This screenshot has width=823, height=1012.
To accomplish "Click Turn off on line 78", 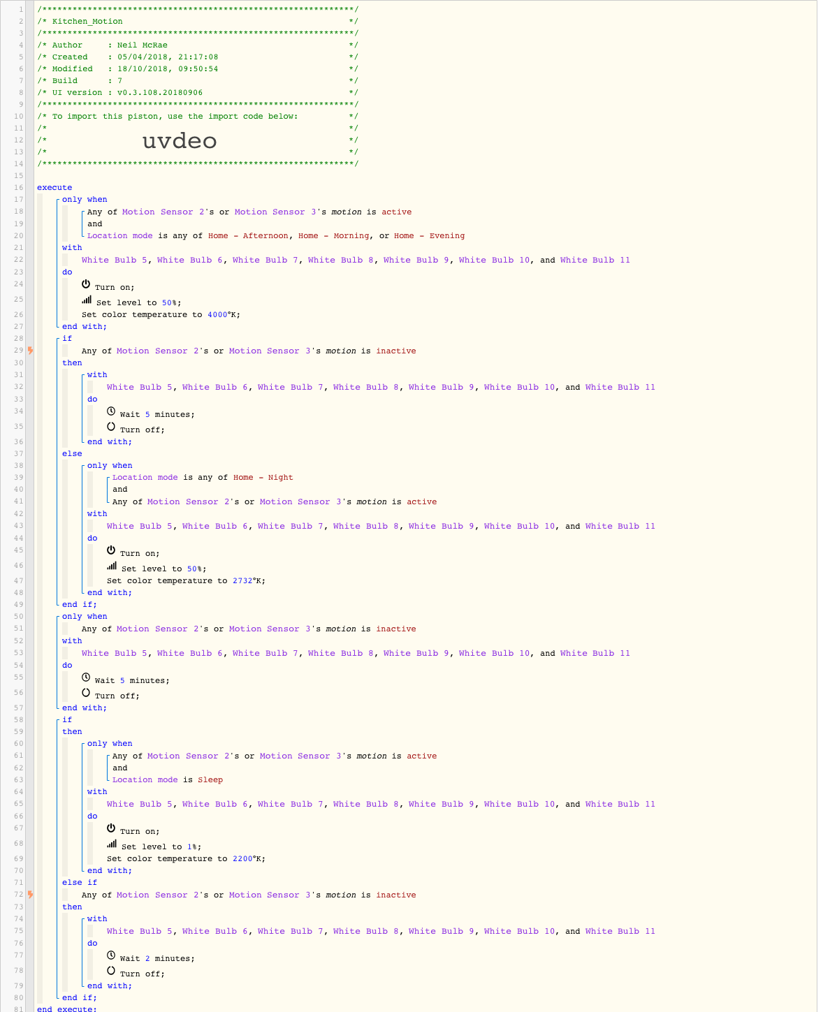I will tap(143, 974).
